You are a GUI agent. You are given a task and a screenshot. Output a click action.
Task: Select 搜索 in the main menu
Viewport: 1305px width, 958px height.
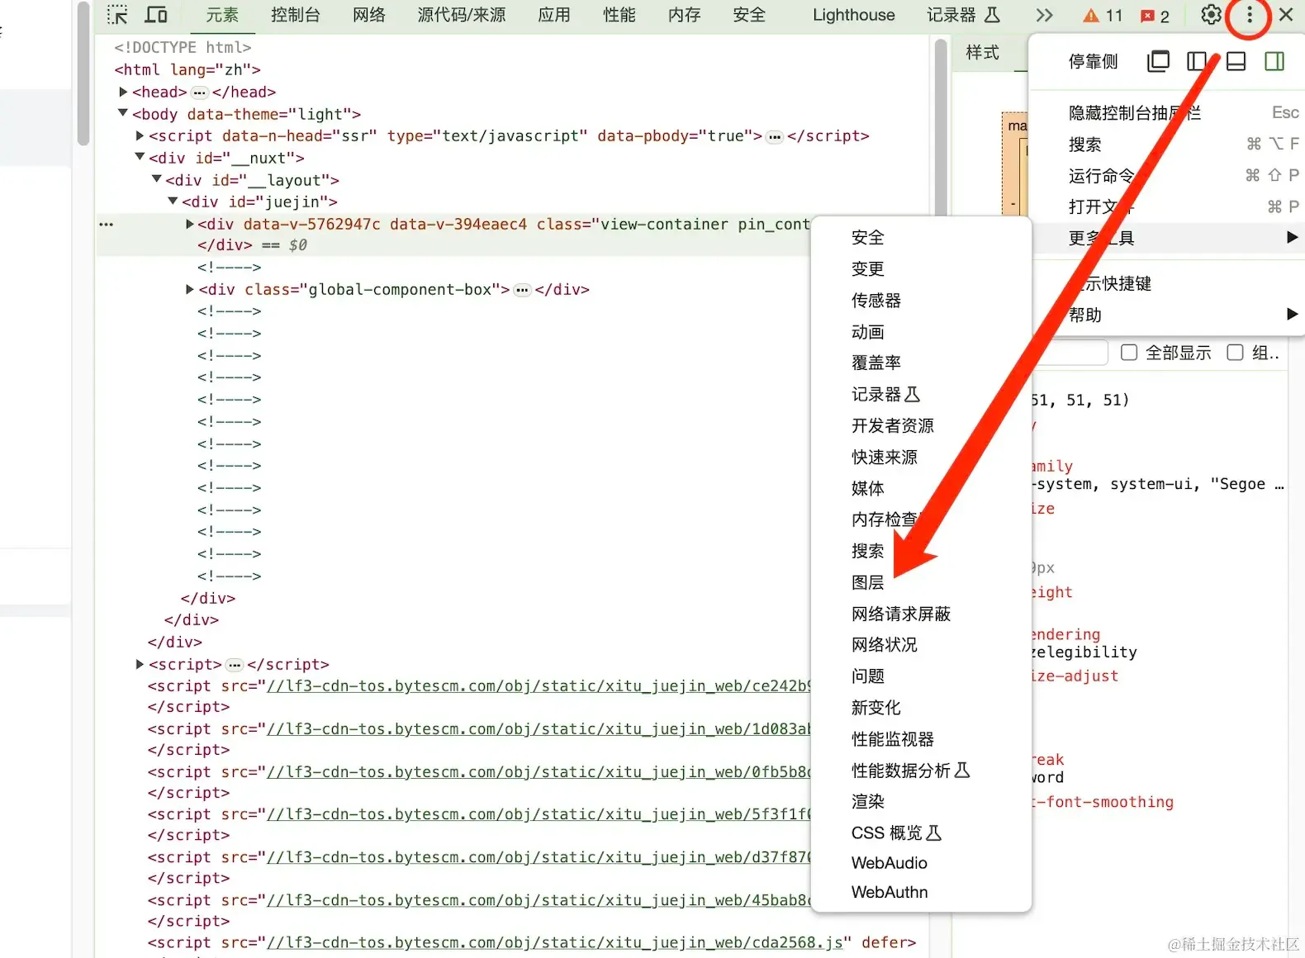[x=1167, y=145]
